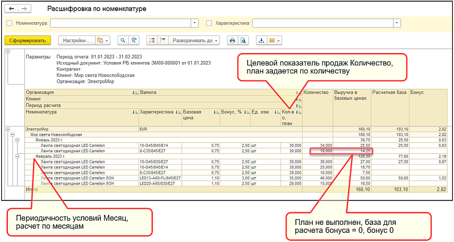
Task: Collapse the Январь 2023 г. group
Action: pos(18,140)
